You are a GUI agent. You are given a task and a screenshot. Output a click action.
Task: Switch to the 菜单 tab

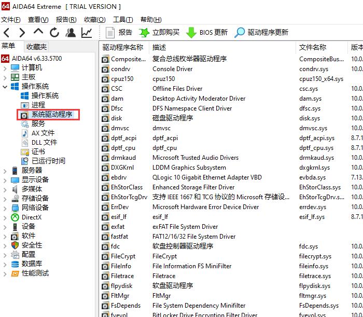click(x=8, y=46)
